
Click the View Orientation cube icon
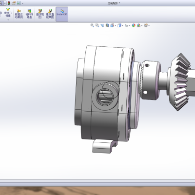coord(112,25)
